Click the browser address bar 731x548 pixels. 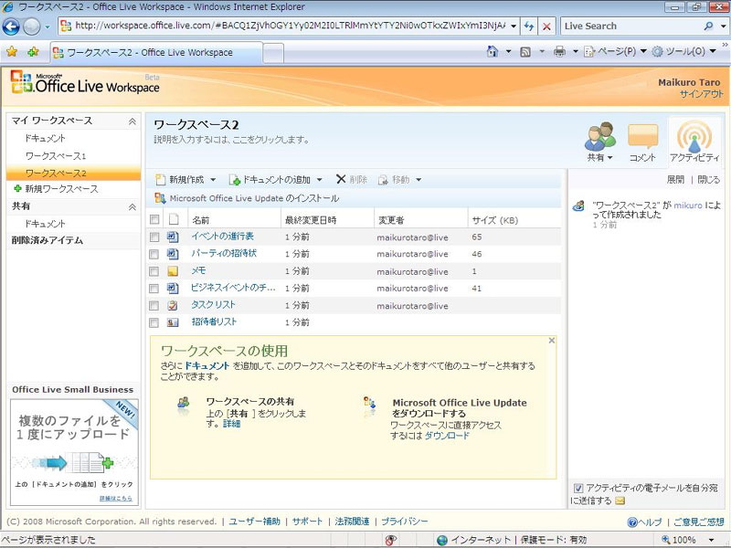tap(289, 26)
